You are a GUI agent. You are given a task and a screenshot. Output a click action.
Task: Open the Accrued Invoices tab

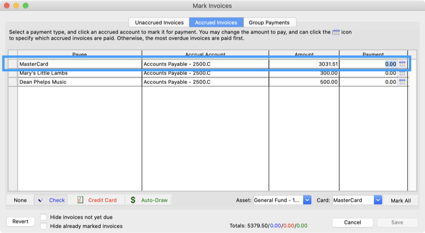[x=216, y=22]
